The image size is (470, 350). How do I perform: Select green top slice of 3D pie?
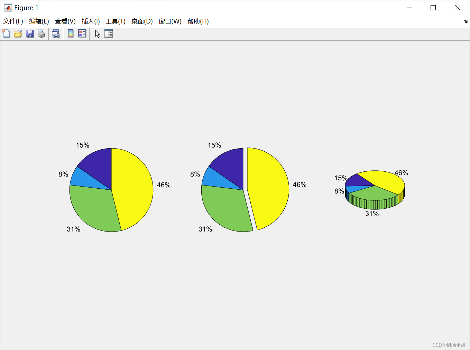point(374,193)
